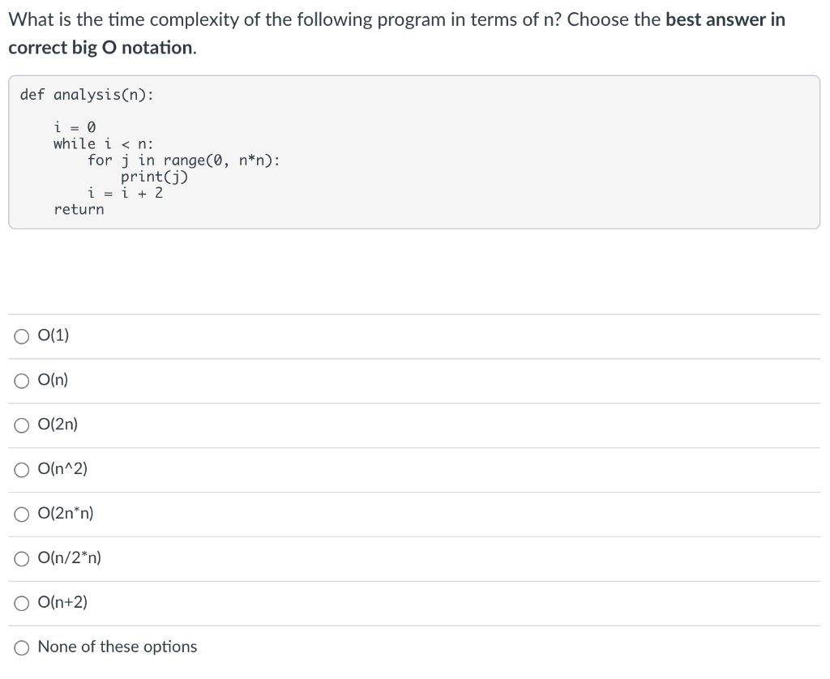Click the bold "correct big O notation" text
Viewport: 830px width, 679px height.
[102, 48]
